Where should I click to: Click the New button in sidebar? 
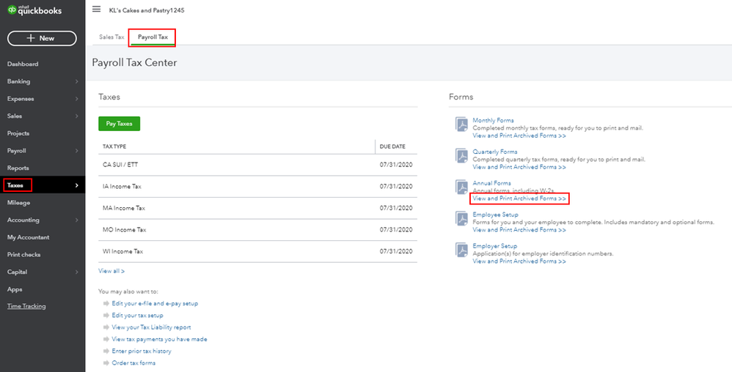click(x=42, y=38)
